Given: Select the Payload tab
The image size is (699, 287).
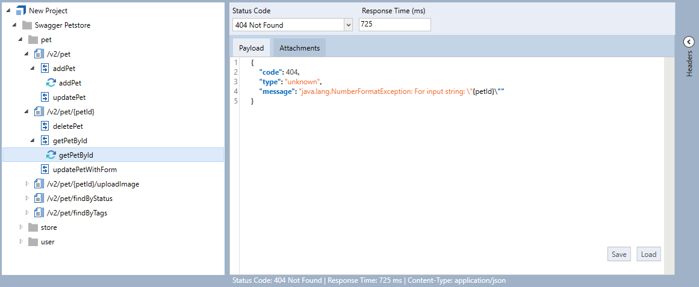Looking at the screenshot, I should [251, 48].
